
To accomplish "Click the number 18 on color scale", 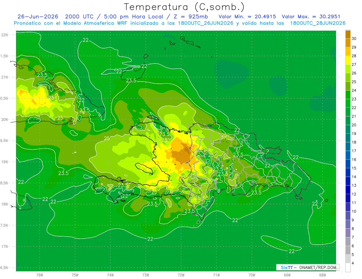I will 354,142.
